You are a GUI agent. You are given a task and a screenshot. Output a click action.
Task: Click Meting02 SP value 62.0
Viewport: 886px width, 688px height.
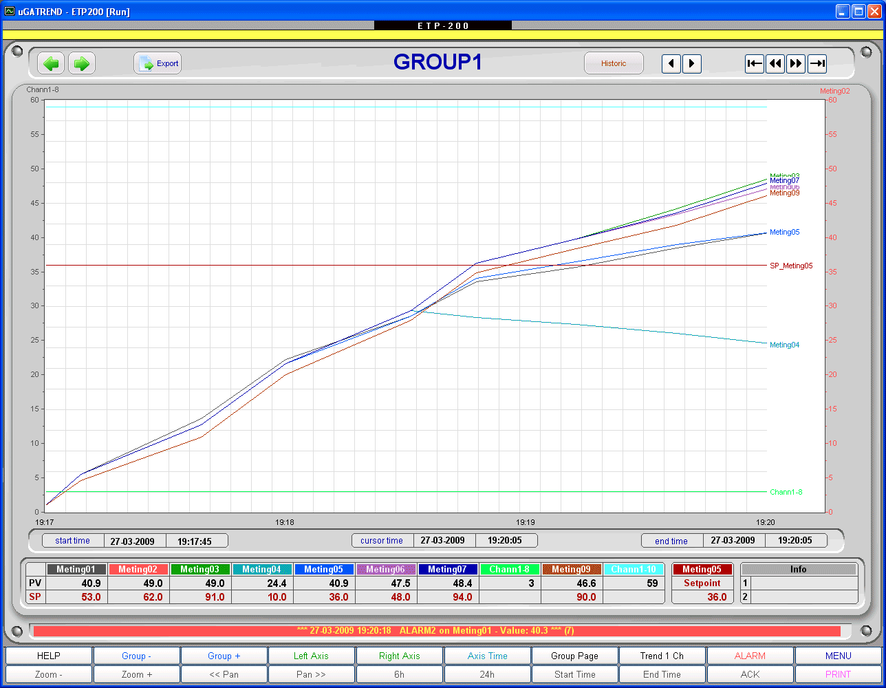tap(138, 597)
